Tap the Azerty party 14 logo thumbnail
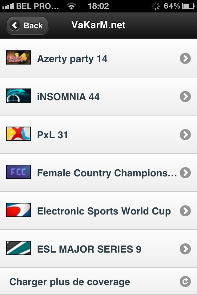The width and height of the screenshot is (197, 295). [x=18, y=57]
